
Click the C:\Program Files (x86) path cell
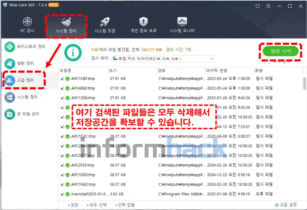182,194
